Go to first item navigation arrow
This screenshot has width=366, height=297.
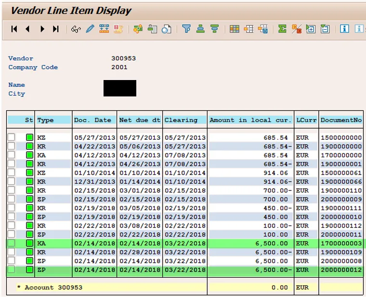[14, 29]
